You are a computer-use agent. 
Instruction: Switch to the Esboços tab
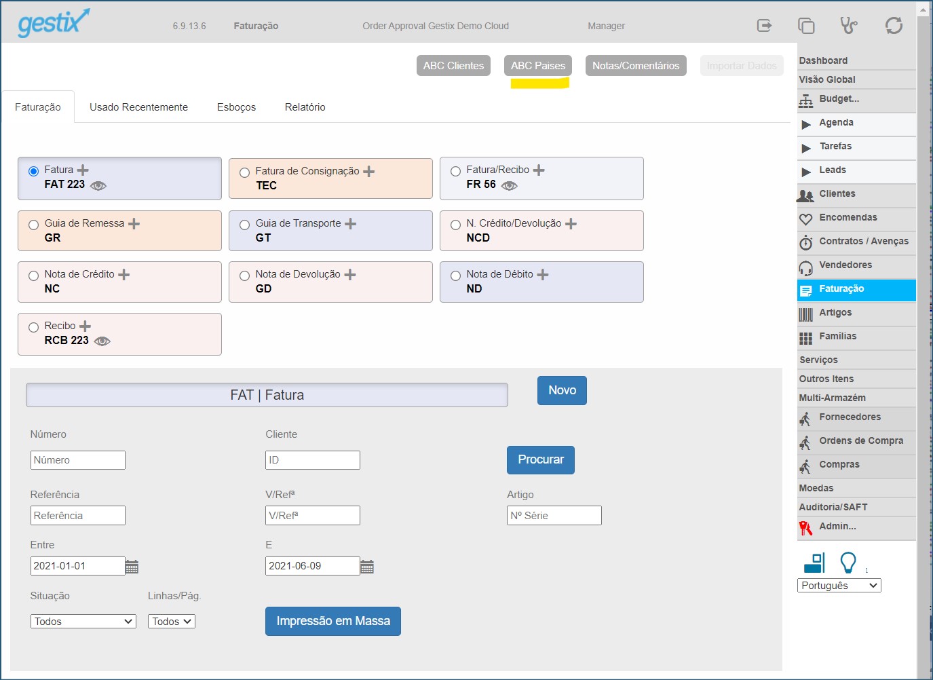pos(236,107)
